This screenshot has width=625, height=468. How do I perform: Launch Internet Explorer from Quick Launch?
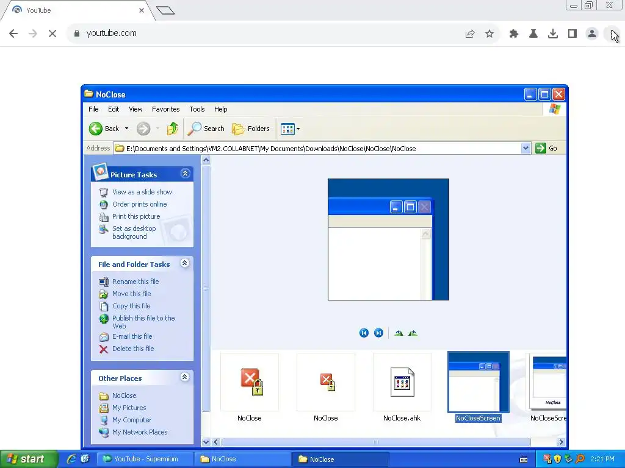tap(71, 459)
